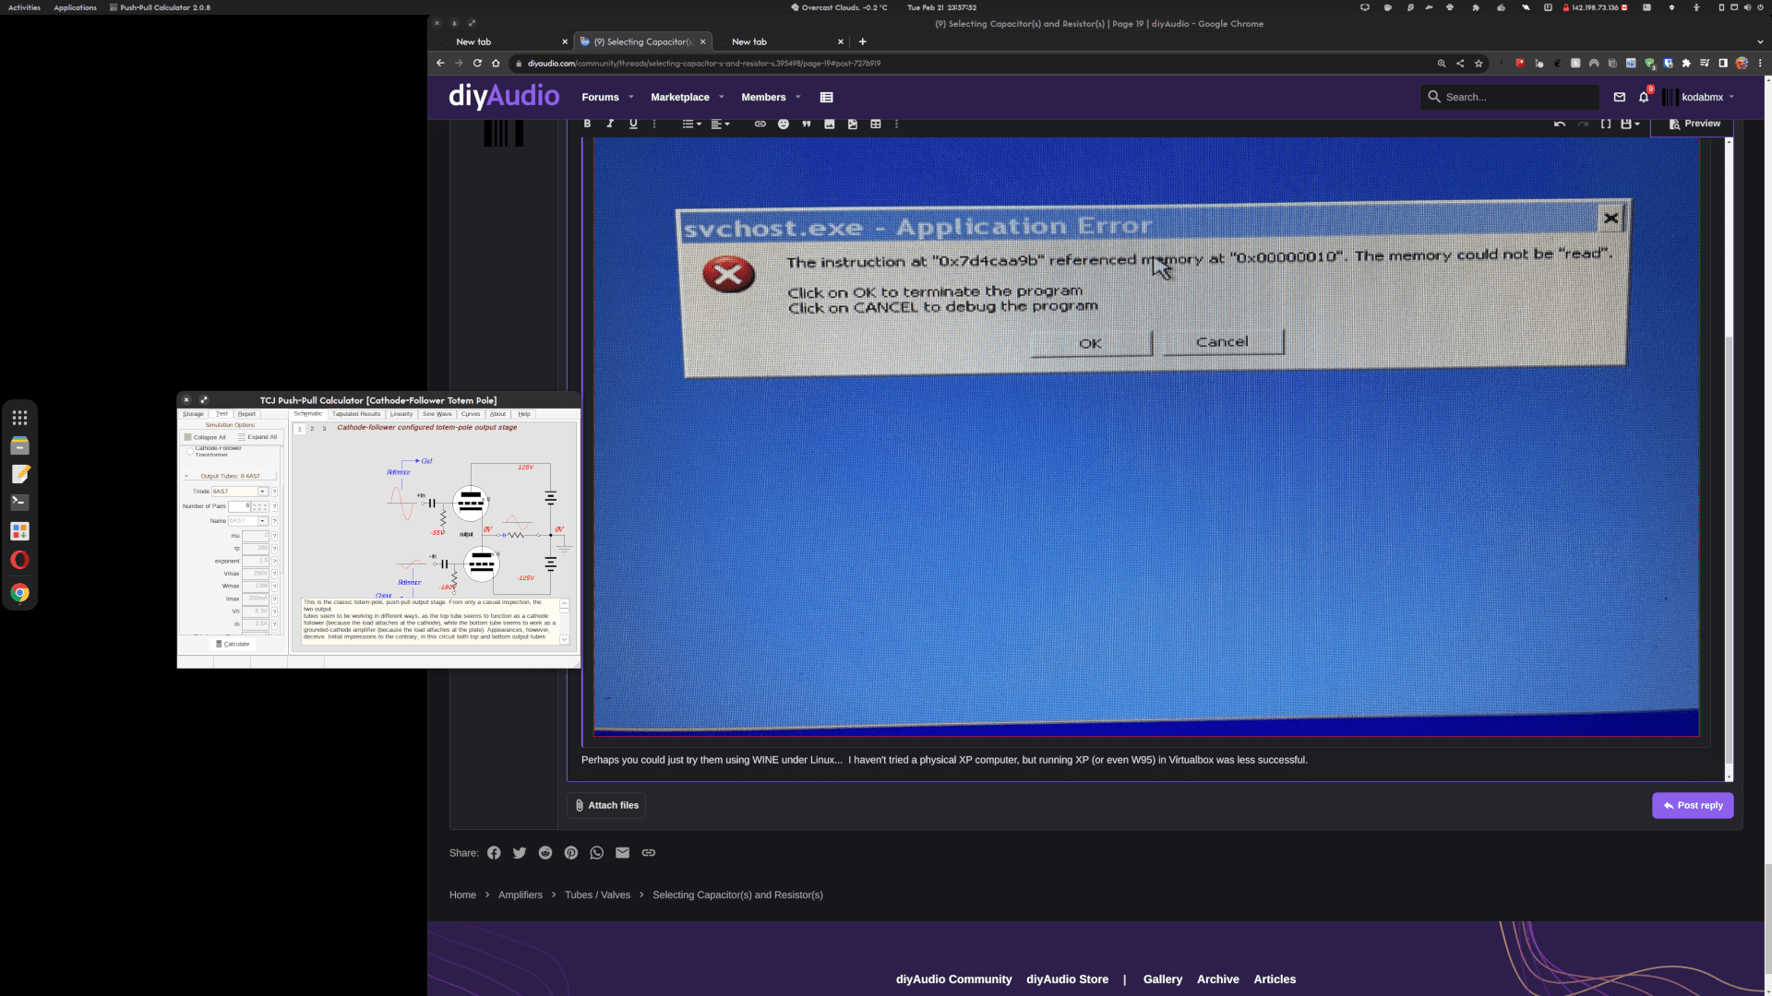Open the diyAudio conversations inbox envelope
This screenshot has width=1772, height=996.
(x=1620, y=97)
